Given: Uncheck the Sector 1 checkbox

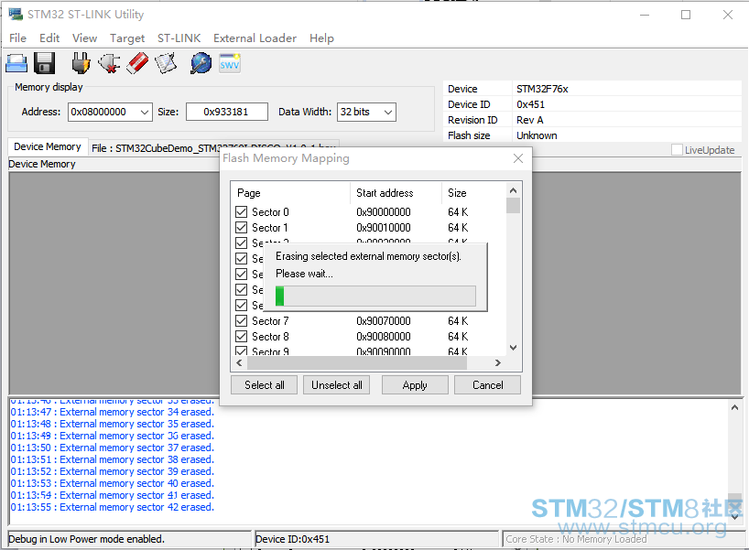Looking at the screenshot, I should 241,227.
